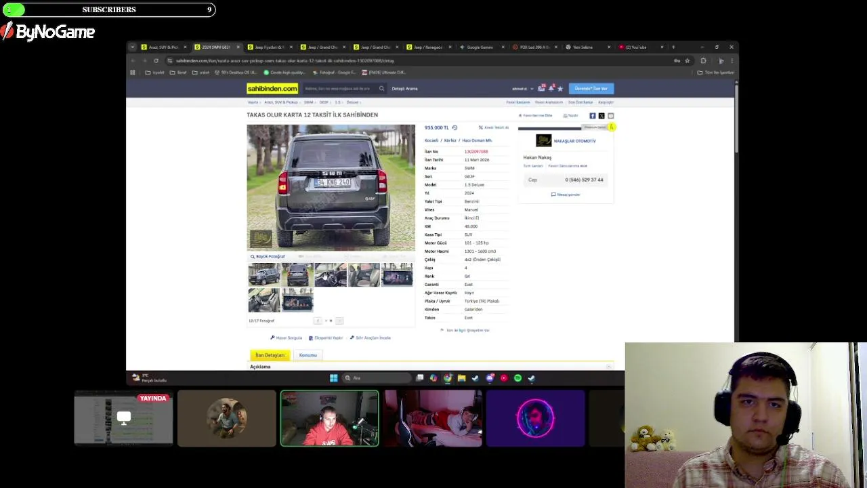Image resolution: width=867 pixels, height=488 pixels.
Task: Open Chrome extensions puzzle icon
Action: [x=703, y=60]
